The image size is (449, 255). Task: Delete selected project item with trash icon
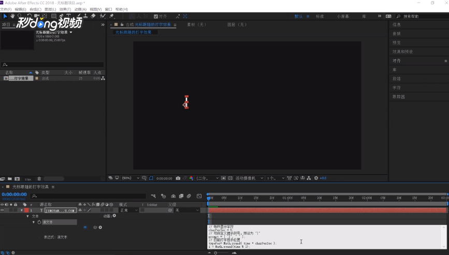[x=39, y=179]
